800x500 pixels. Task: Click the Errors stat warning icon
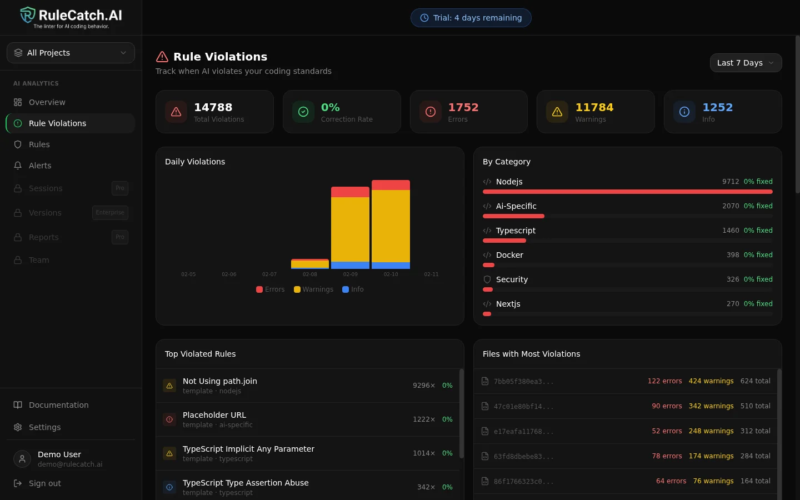[x=430, y=112]
